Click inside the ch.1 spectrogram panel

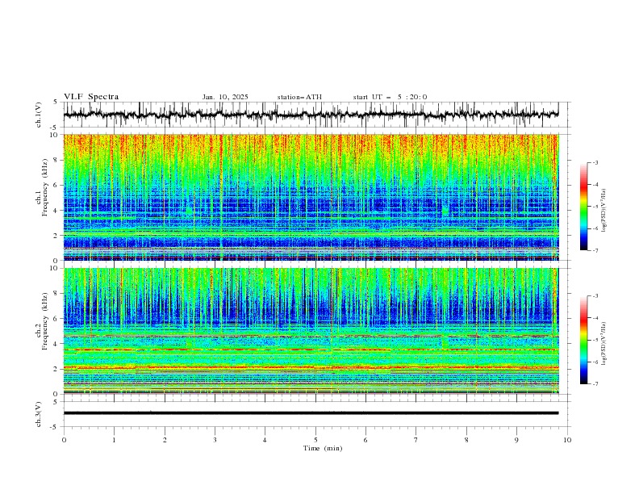click(x=311, y=197)
